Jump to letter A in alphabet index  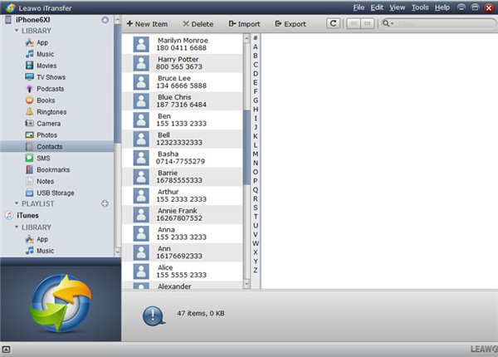pos(256,47)
